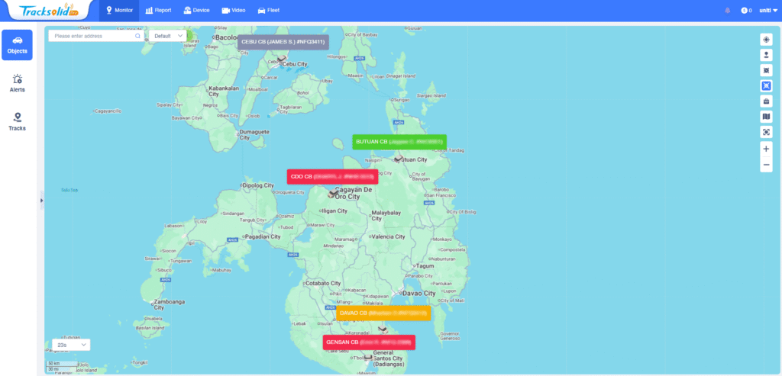Expand the collapsed left side panel arrow
Viewport: 782px width, 376px height.
tap(41, 201)
